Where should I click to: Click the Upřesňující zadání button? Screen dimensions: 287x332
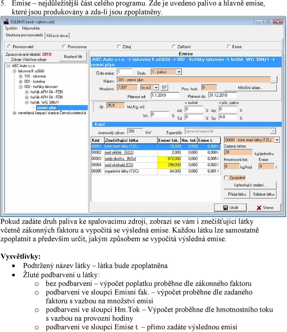250,185
